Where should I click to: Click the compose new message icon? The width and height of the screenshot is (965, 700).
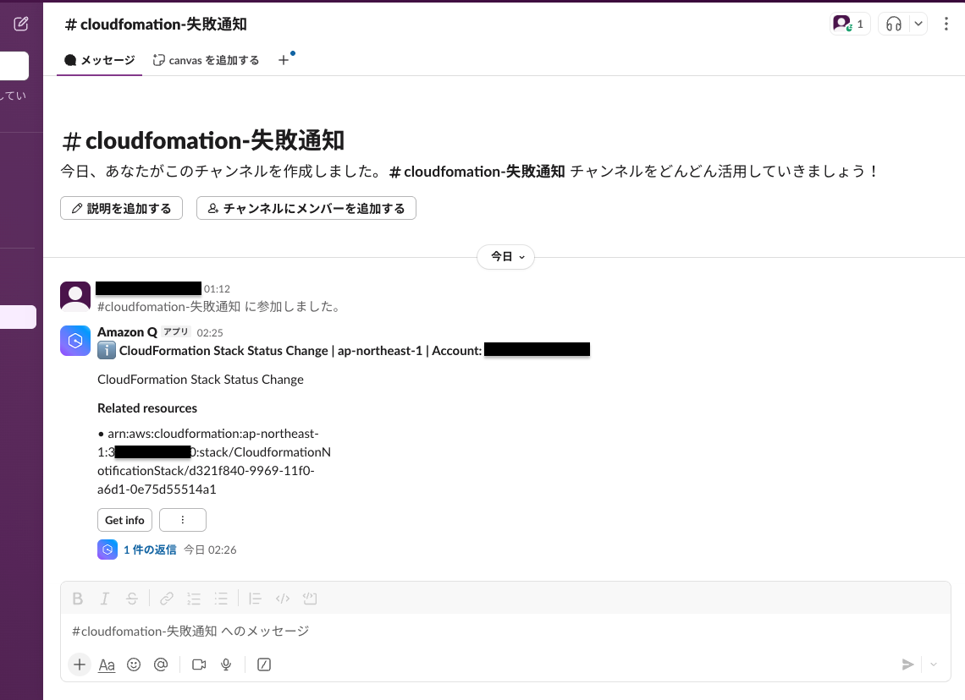click(21, 24)
